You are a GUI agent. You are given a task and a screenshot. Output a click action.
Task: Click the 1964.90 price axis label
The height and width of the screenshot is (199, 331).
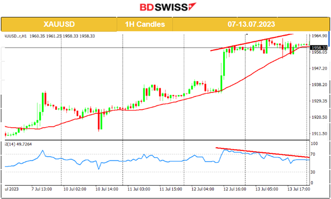(x=319, y=36)
